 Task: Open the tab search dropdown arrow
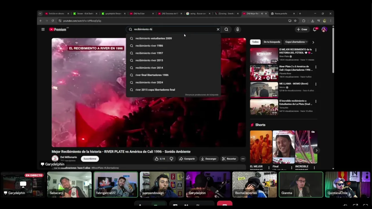40,13
